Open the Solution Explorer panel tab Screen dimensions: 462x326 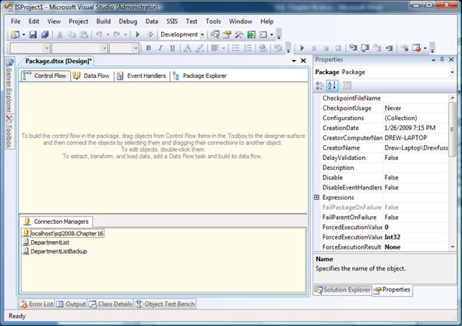tap(342, 290)
